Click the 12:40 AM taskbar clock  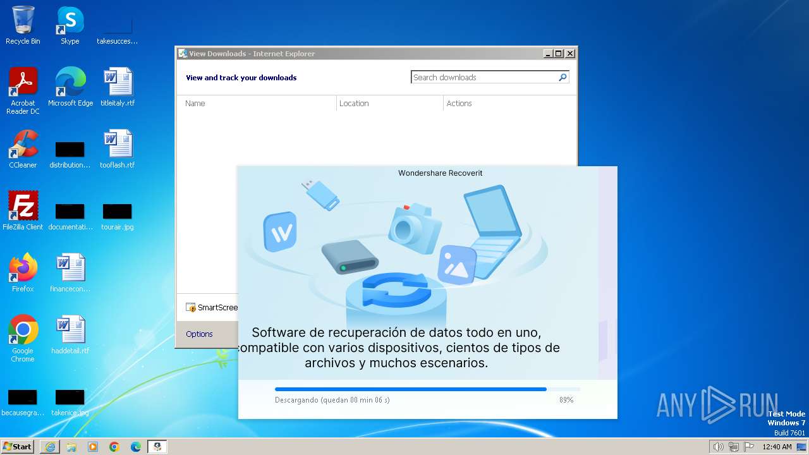tap(777, 447)
